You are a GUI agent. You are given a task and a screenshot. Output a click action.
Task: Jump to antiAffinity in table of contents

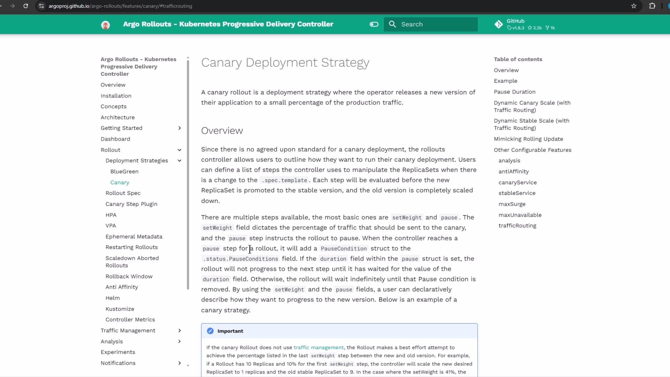[x=514, y=171]
